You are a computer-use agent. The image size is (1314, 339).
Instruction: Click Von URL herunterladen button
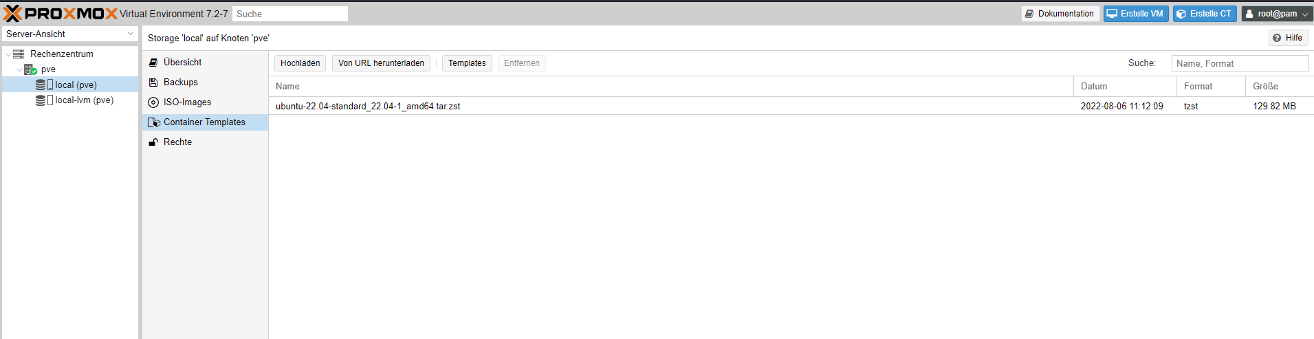[x=381, y=63]
